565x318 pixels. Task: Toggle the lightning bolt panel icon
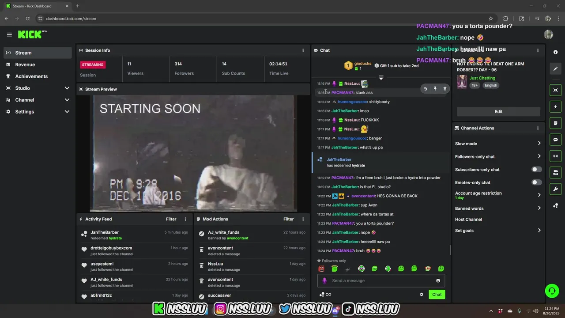click(x=555, y=106)
